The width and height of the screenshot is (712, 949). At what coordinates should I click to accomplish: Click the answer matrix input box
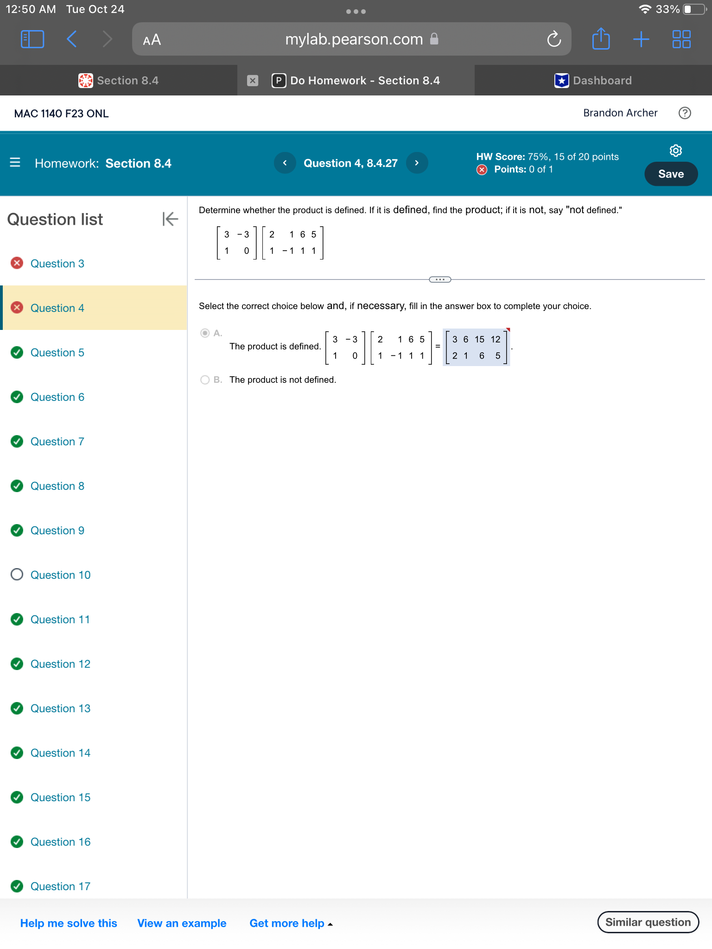coord(476,347)
